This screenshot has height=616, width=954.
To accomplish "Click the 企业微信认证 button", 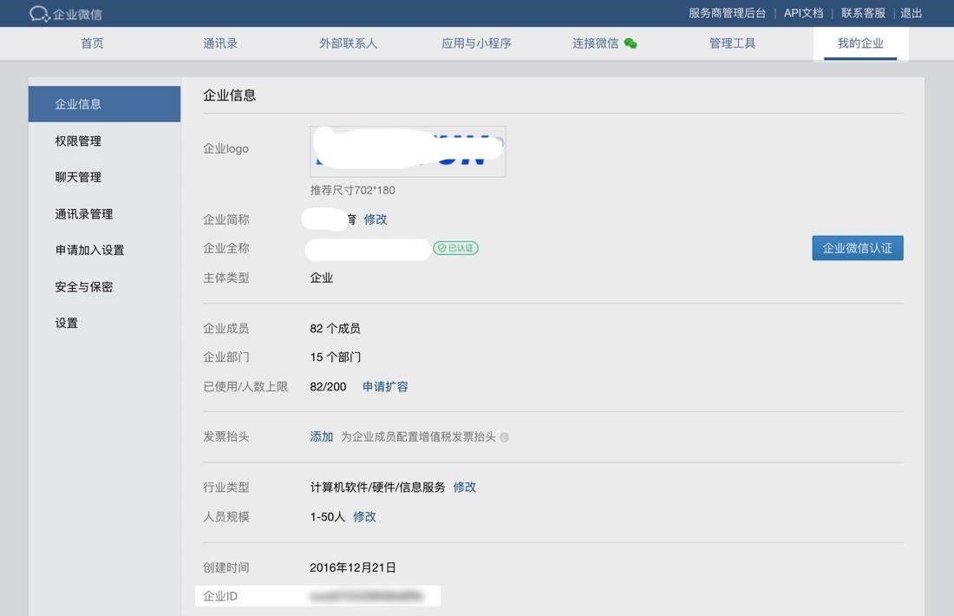I will [x=857, y=248].
